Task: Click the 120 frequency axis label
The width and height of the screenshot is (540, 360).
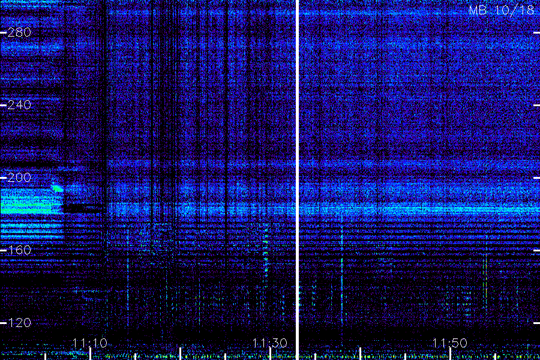Action: point(19,322)
